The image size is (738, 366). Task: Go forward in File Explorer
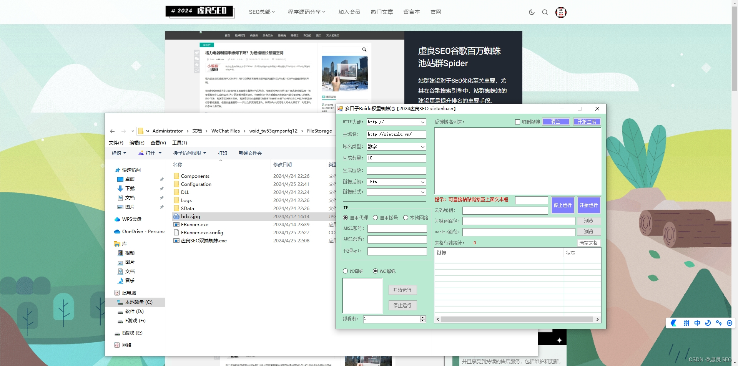pyautogui.click(x=123, y=131)
